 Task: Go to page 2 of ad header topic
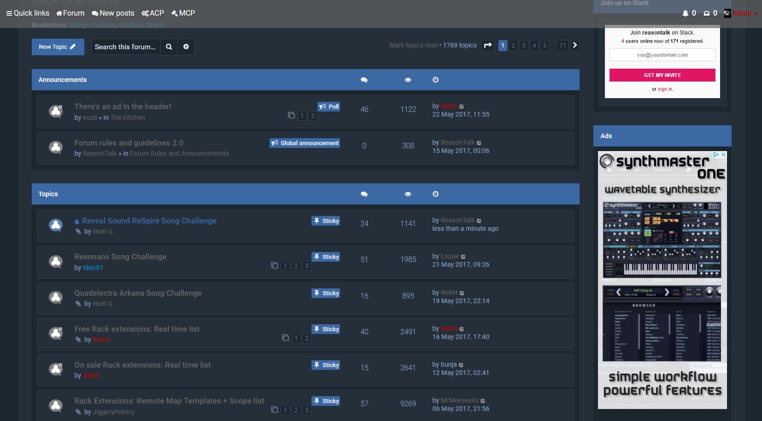pos(313,116)
